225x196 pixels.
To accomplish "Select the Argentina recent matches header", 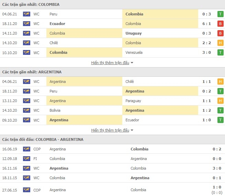I will pos(113,72).
